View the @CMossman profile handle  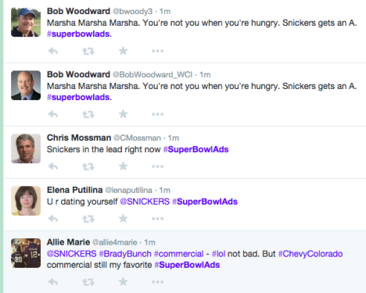click(137, 138)
